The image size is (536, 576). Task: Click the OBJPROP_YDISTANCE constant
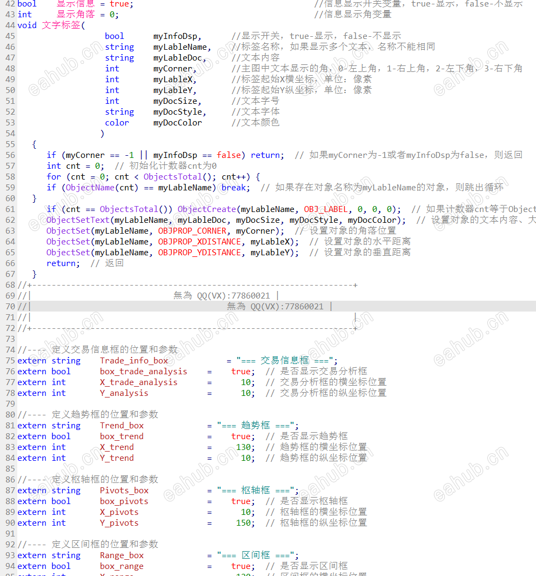click(199, 253)
